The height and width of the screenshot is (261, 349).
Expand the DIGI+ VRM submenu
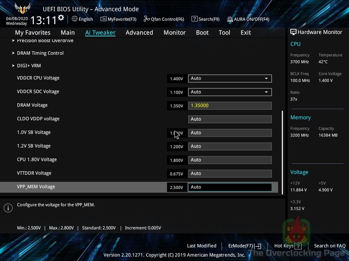pyautogui.click(x=29, y=66)
